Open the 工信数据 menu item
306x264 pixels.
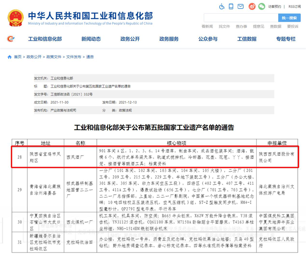point(247,39)
